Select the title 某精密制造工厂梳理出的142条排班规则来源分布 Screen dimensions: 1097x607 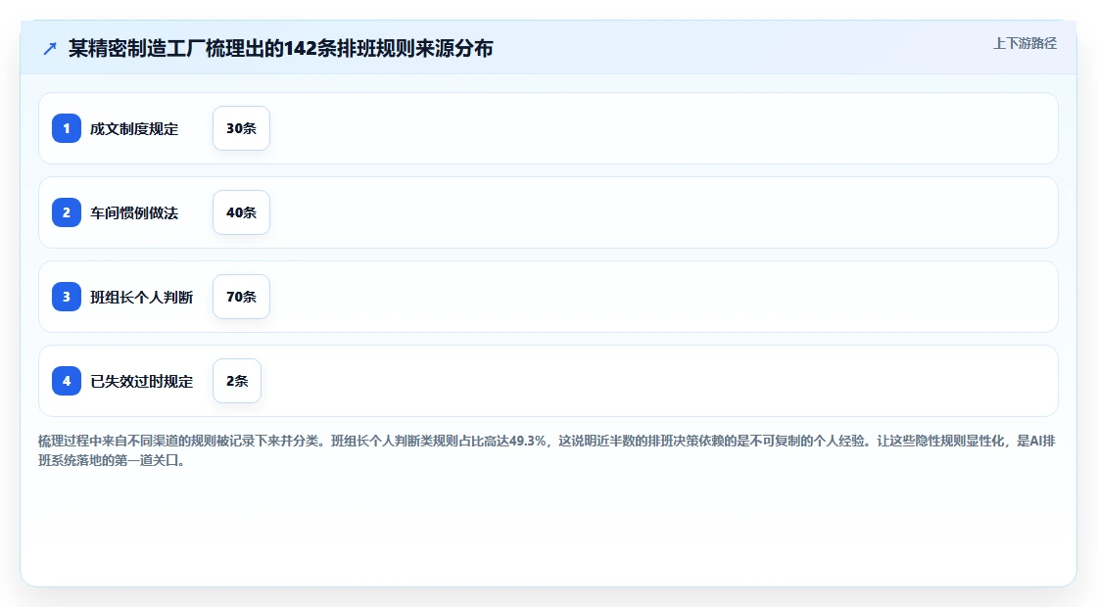(280, 48)
